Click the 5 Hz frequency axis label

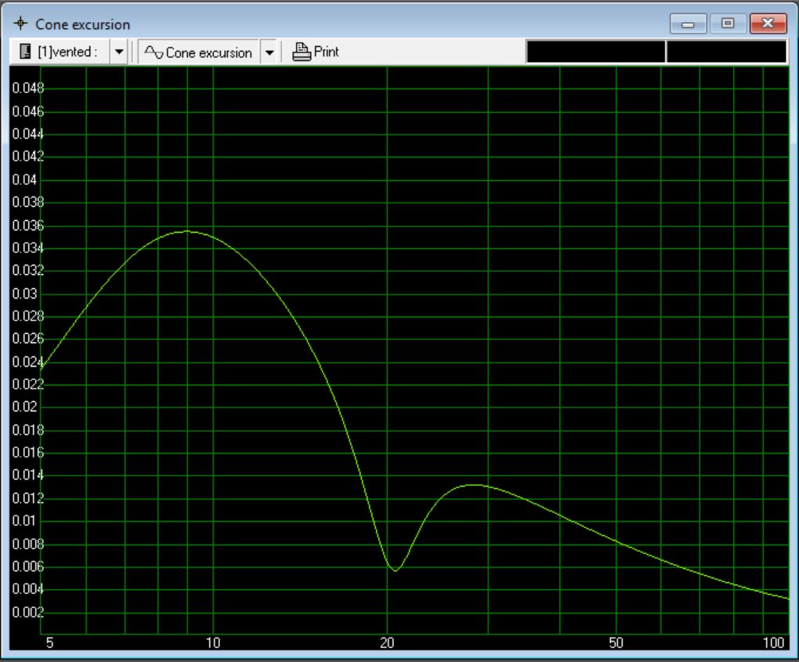[49, 642]
